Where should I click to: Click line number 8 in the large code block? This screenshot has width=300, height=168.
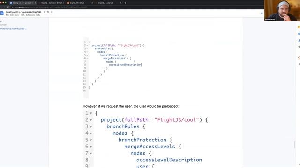point(87,160)
